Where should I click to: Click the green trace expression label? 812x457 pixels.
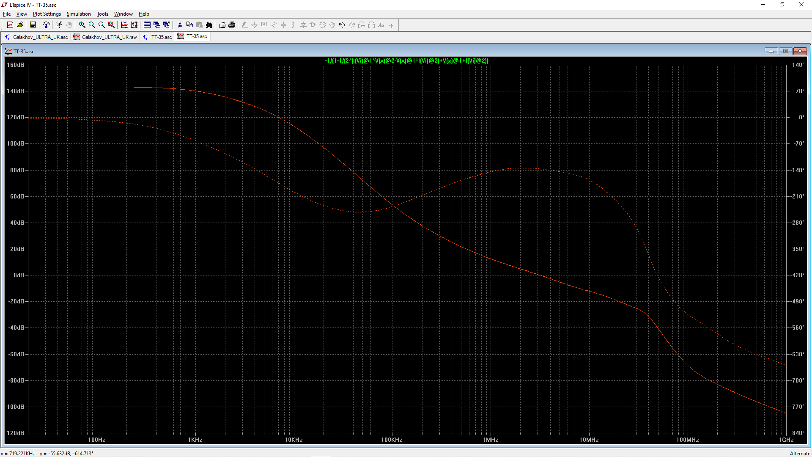click(406, 61)
